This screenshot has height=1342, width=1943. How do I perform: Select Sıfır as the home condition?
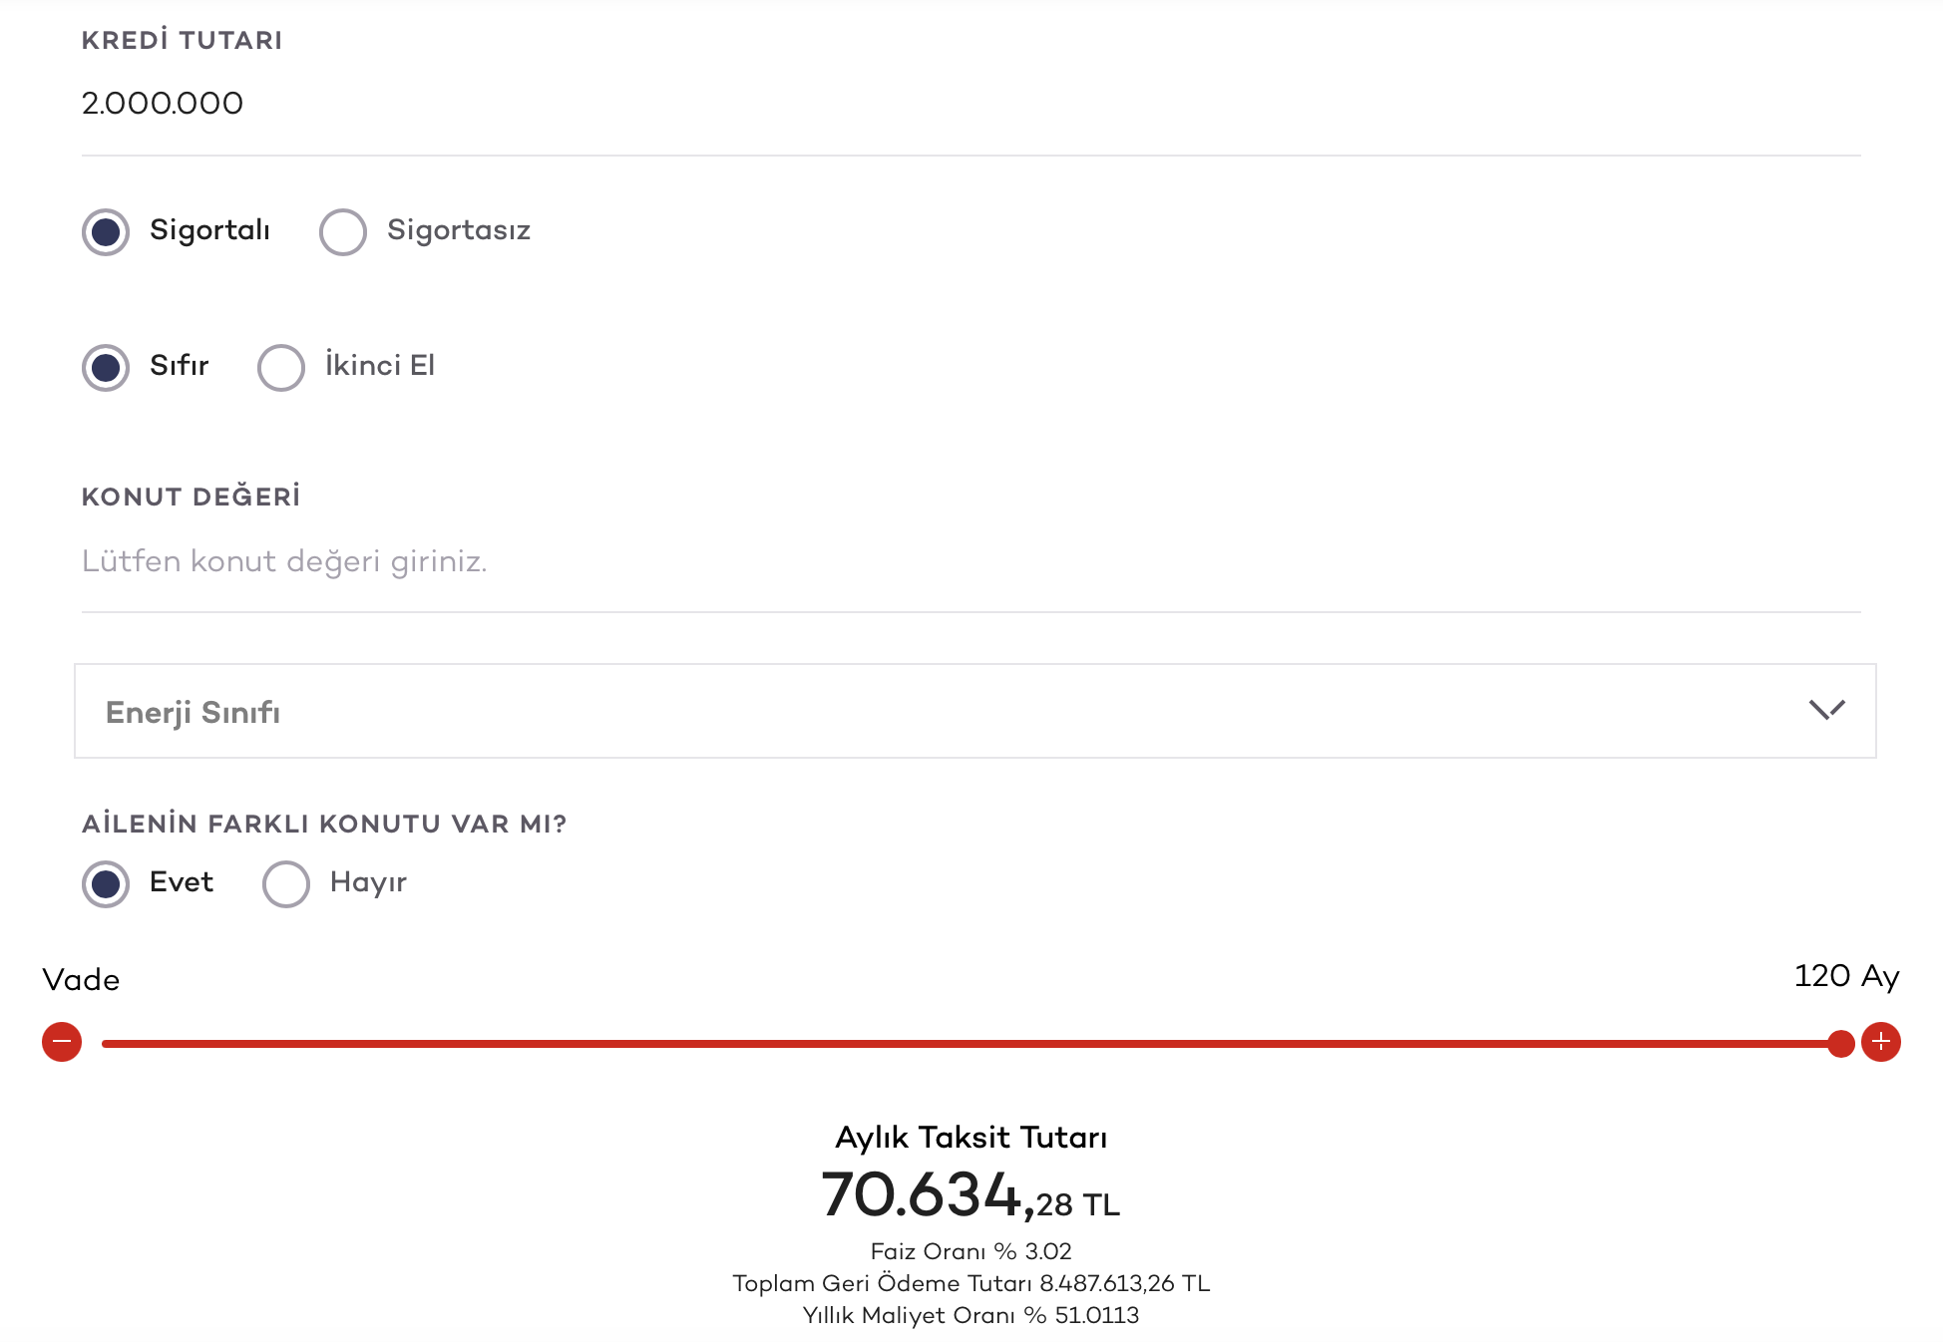[106, 368]
